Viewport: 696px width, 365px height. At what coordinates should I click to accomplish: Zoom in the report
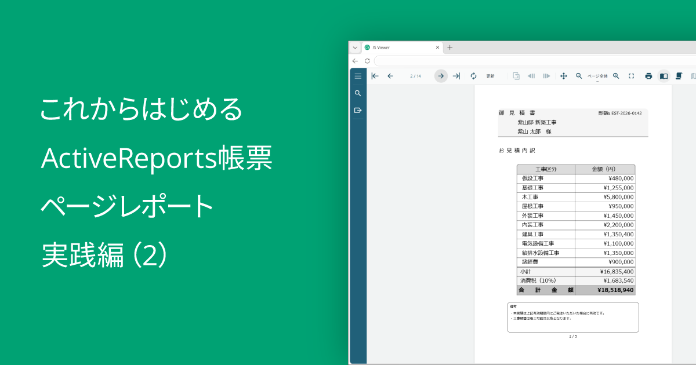point(616,76)
